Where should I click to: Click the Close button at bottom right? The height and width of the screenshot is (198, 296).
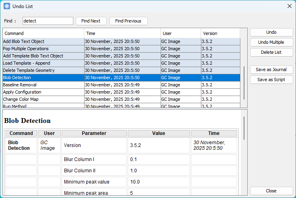[271, 191]
